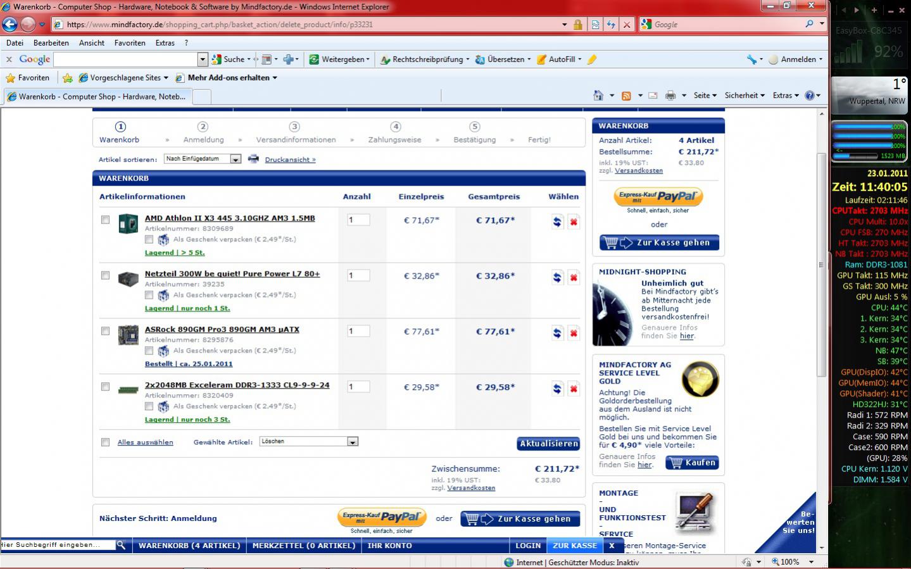This screenshot has width=911, height=569.
Task: Click PayPal Express-Kauf button at bottom
Action: (382, 517)
